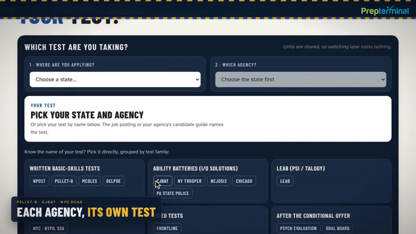Click the 'WHICH TEST ARE YOU TAKING?' heading

(x=76, y=47)
